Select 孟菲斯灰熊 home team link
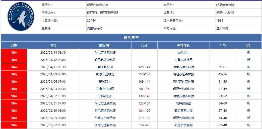The width and height of the screenshot is (262, 129). click(x=105, y=67)
